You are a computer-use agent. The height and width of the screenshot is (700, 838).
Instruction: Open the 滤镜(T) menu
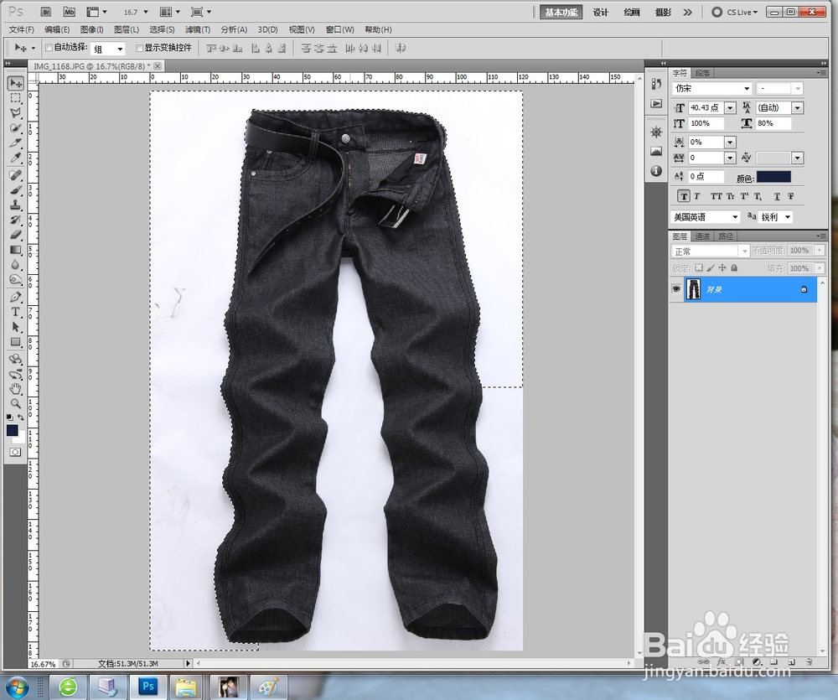click(197, 30)
